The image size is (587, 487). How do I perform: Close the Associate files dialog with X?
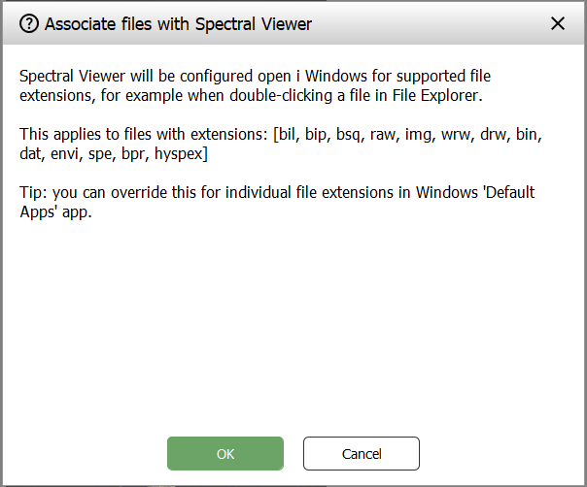pos(558,23)
